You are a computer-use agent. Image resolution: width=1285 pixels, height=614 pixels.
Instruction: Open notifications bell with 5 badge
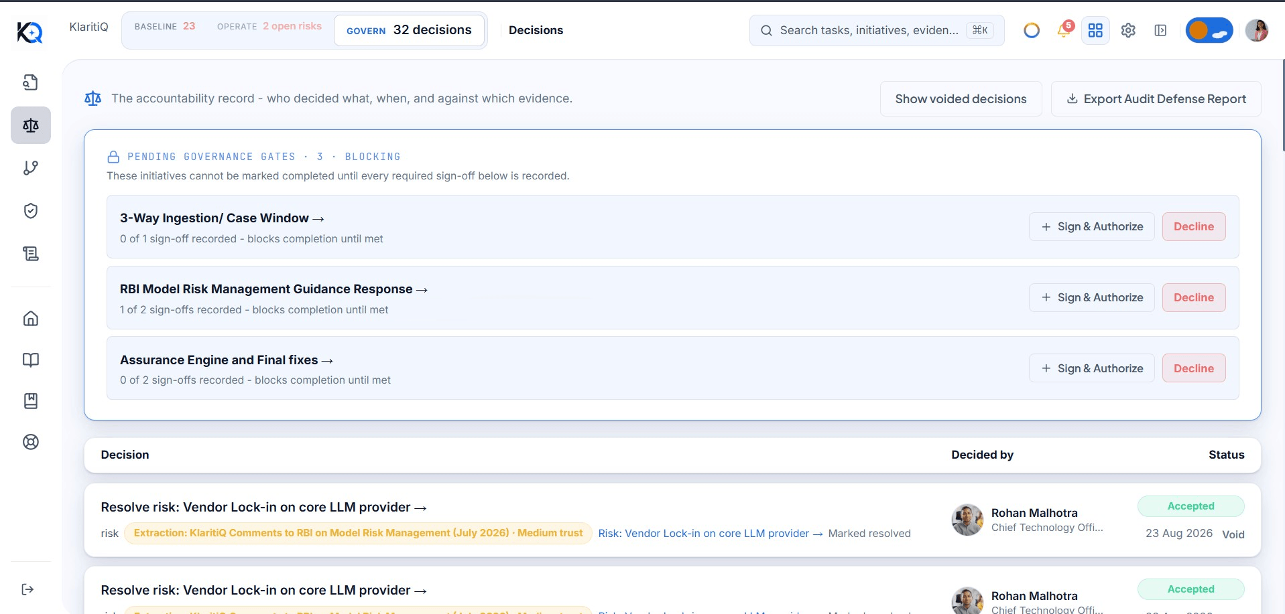pos(1064,29)
